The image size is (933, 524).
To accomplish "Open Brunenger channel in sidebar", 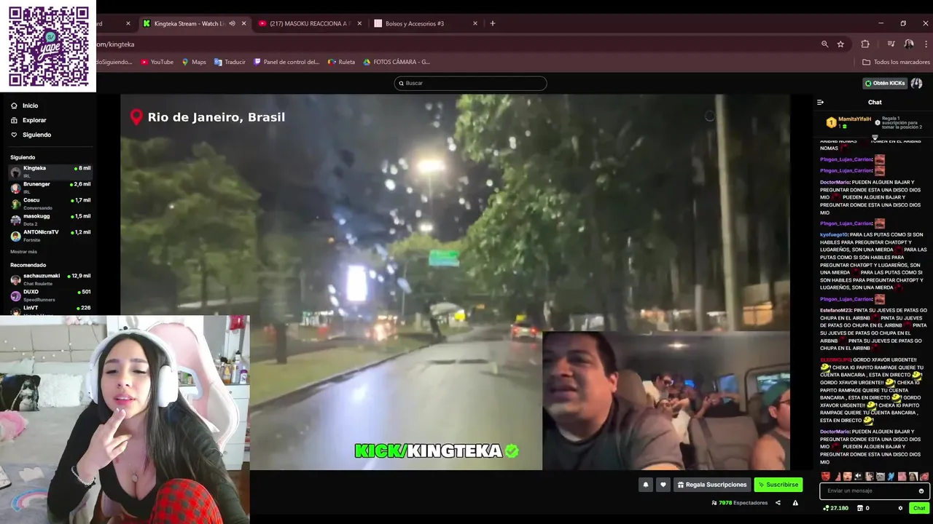I will point(50,188).
